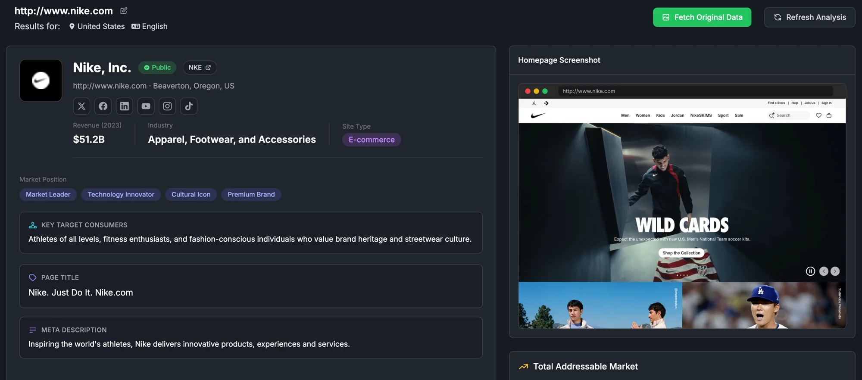The width and height of the screenshot is (862, 380).
Task: Click the Refresh Analysis button
Action: [810, 17]
